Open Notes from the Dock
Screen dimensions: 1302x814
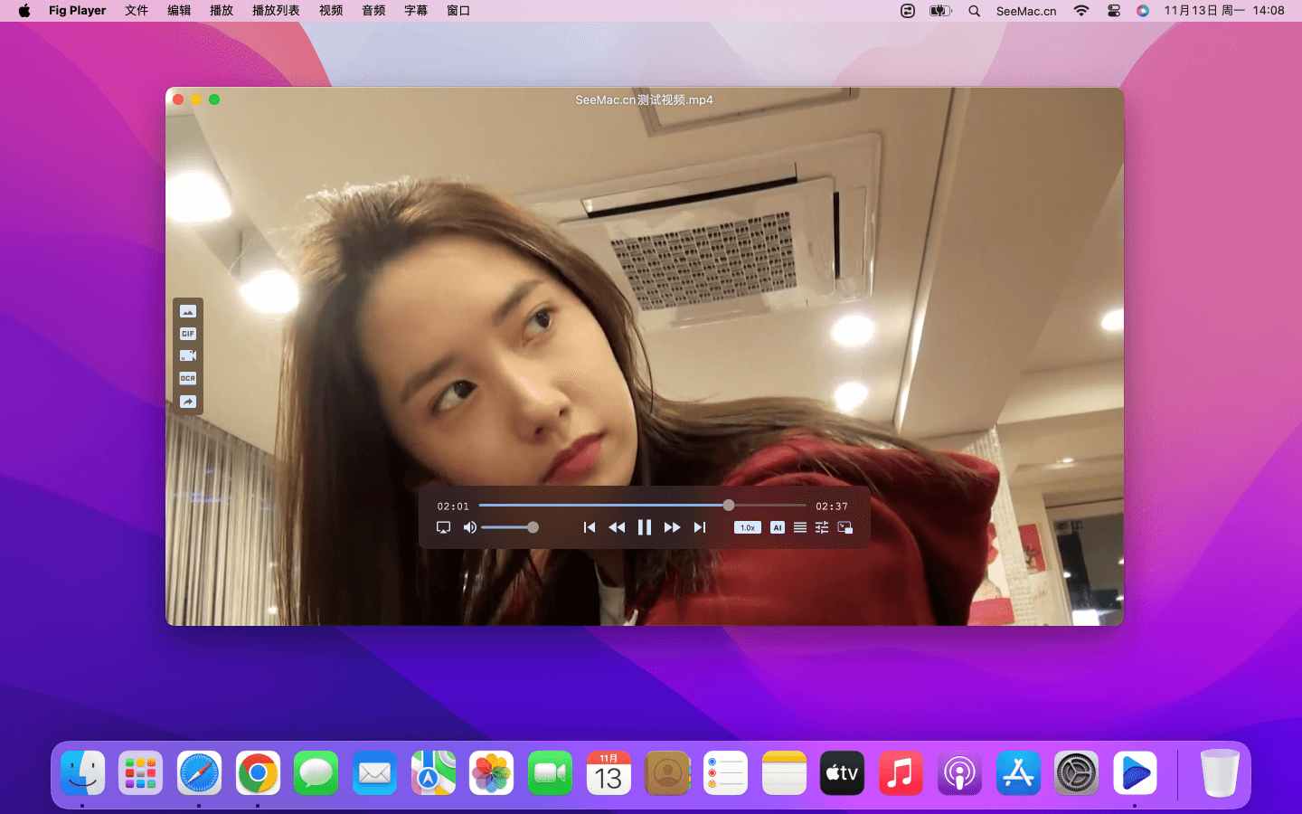point(784,773)
